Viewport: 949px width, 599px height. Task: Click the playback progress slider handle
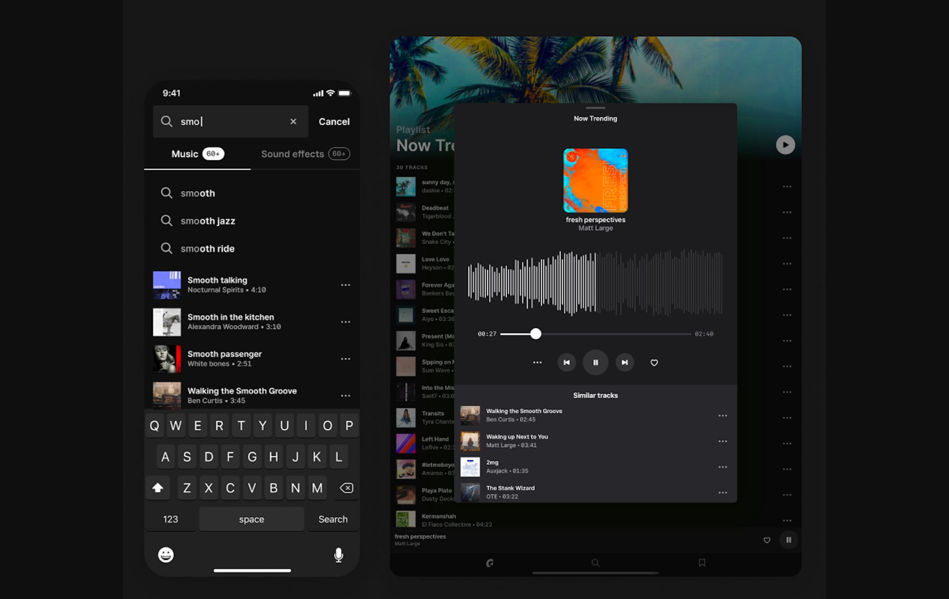536,333
